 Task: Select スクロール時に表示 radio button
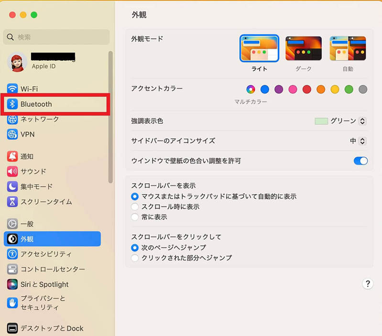click(135, 206)
